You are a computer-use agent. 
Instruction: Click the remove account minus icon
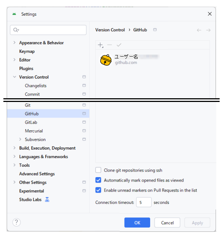tap(109, 45)
